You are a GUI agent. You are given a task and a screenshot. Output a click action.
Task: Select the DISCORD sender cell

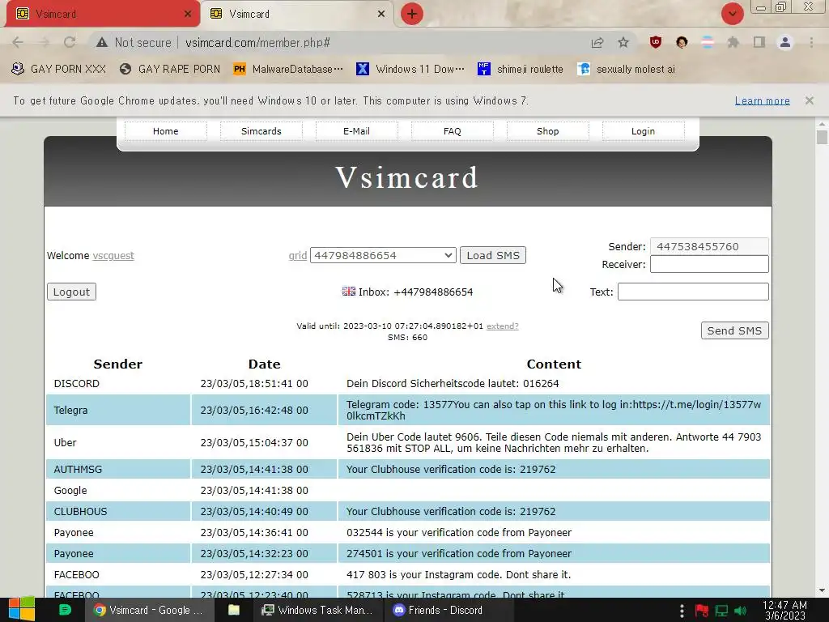pos(118,383)
